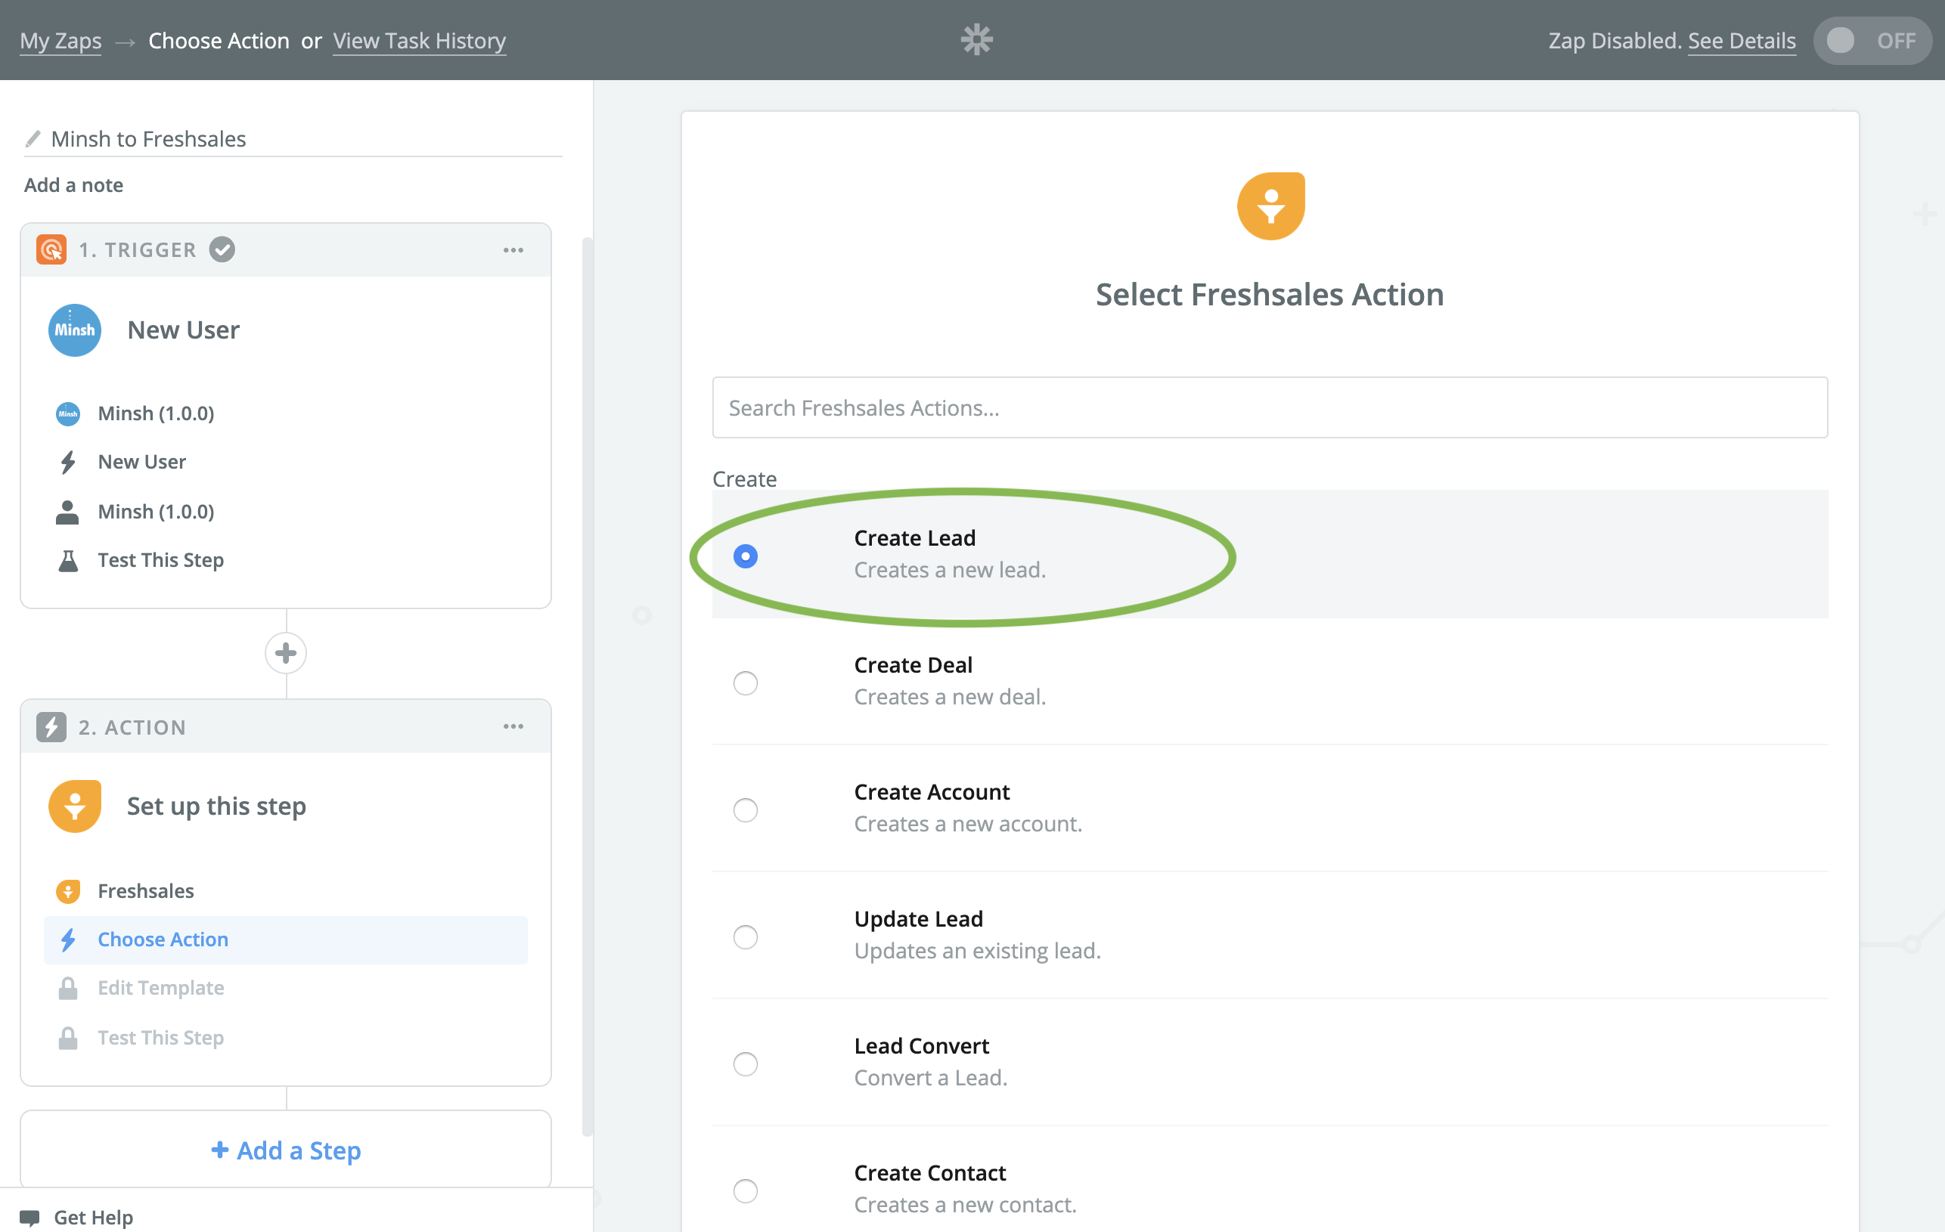Open the Minsh (1.0.0) app step
Screen dimensions: 1945x1232
(x=286, y=413)
